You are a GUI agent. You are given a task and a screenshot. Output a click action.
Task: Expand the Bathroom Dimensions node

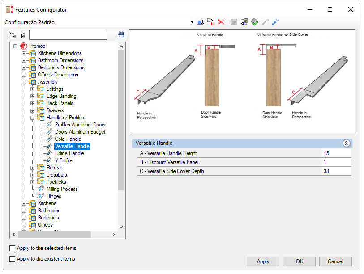24,60
